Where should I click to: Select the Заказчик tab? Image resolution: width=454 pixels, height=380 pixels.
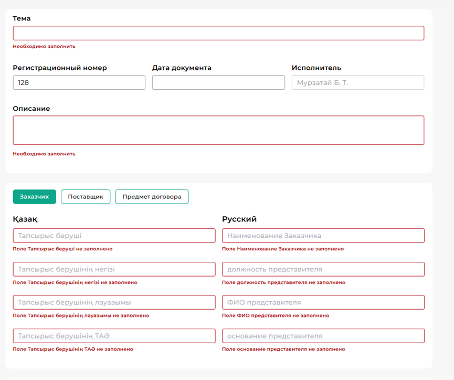point(35,197)
